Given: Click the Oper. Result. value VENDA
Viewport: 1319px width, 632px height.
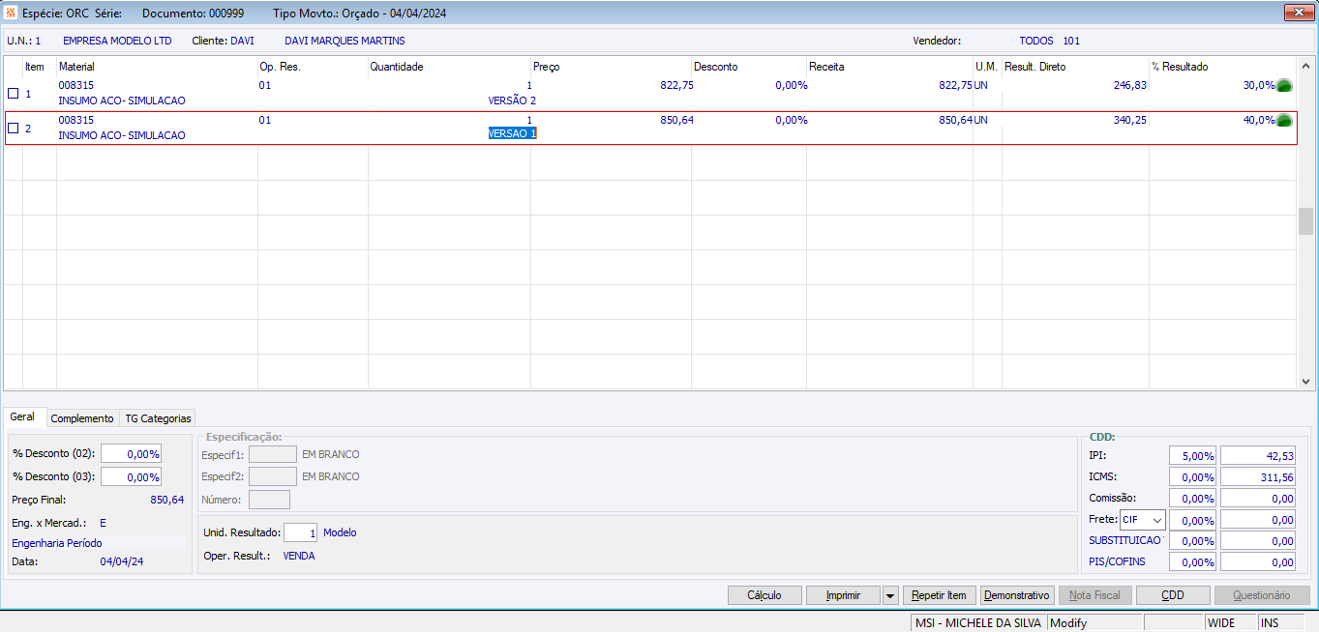Looking at the screenshot, I should [x=299, y=556].
